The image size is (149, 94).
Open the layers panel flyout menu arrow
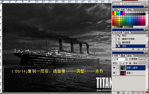click(147, 55)
